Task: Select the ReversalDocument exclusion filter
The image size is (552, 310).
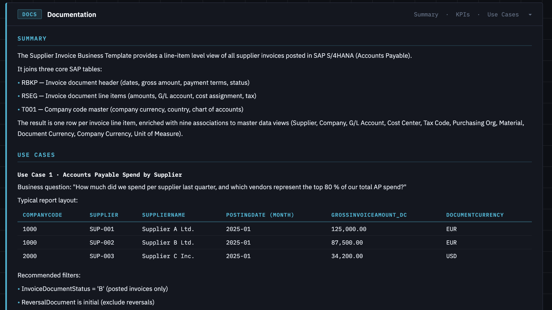Action: click(87, 302)
